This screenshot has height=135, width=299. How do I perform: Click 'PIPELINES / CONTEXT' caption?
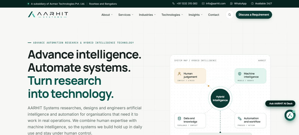(187, 125)
